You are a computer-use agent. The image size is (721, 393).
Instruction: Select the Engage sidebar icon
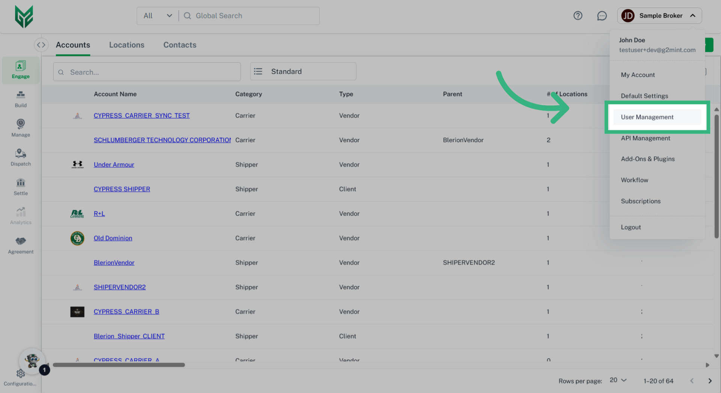pyautogui.click(x=20, y=70)
